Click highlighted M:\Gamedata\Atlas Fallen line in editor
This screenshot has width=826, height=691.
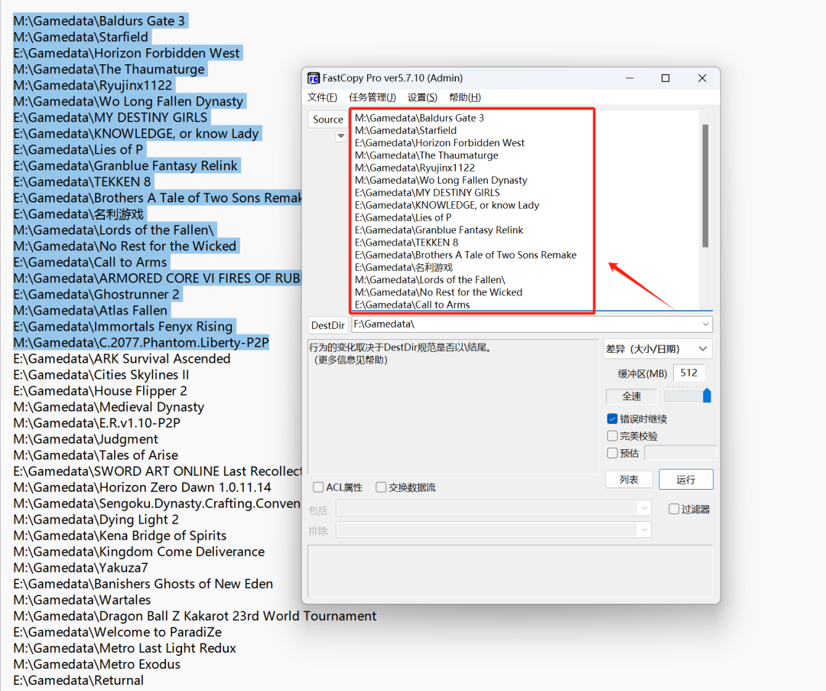pos(90,311)
